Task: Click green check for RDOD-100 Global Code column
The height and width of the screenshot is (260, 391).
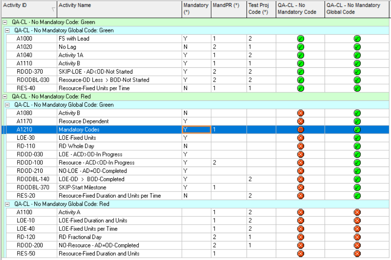Action: pyautogui.click(x=357, y=163)
